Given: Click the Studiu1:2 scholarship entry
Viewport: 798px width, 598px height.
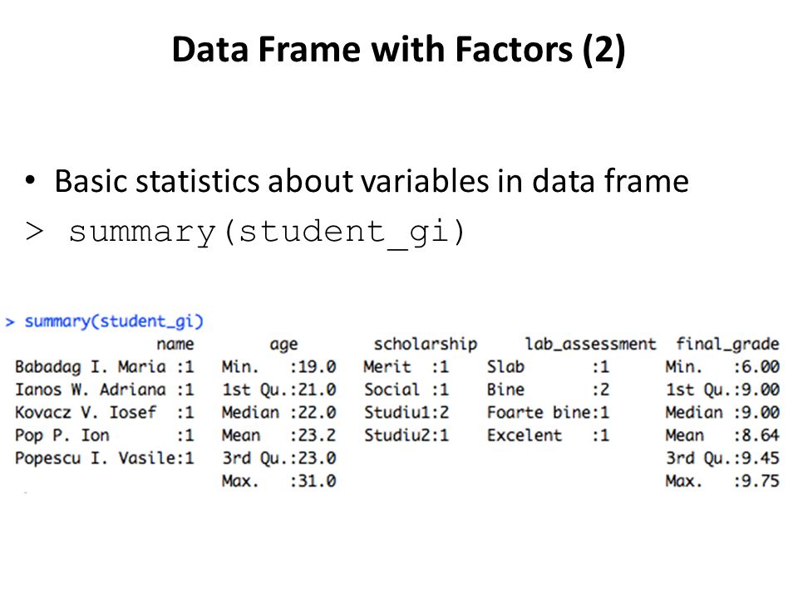Looking at the screenshot, I should [406, 413].
